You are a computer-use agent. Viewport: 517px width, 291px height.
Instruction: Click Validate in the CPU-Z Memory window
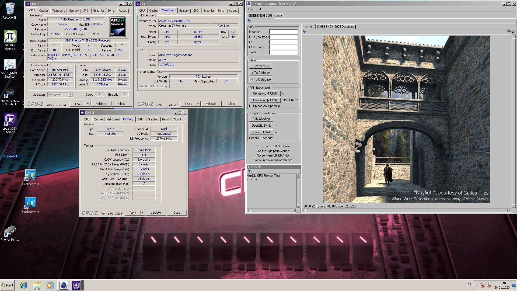pyautogui.click(x=156, y=213)
